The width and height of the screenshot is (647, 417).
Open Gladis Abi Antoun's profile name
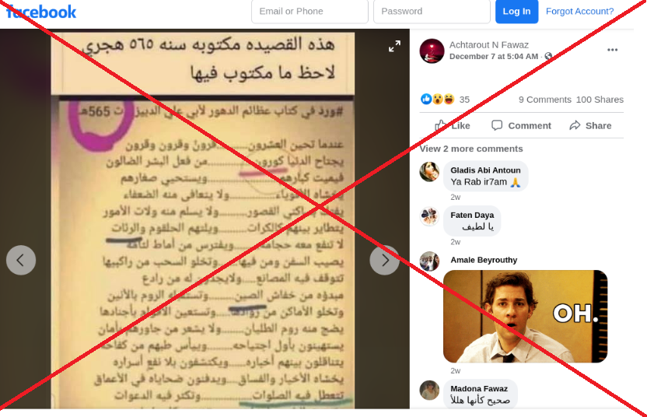(x=485, y=170)
